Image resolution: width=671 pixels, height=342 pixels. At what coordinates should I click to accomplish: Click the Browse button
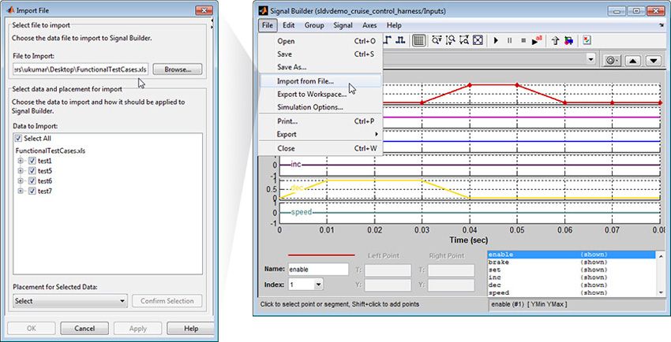pos(178,70)
